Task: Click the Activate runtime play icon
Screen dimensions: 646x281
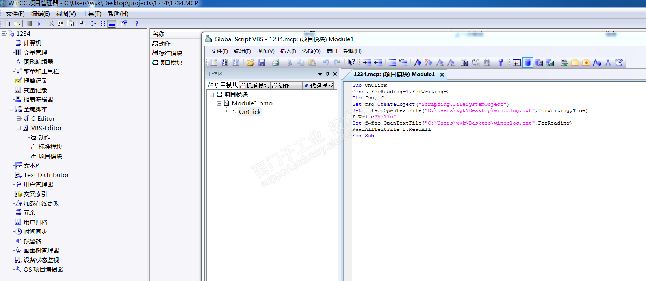Action: coord(39,24)
